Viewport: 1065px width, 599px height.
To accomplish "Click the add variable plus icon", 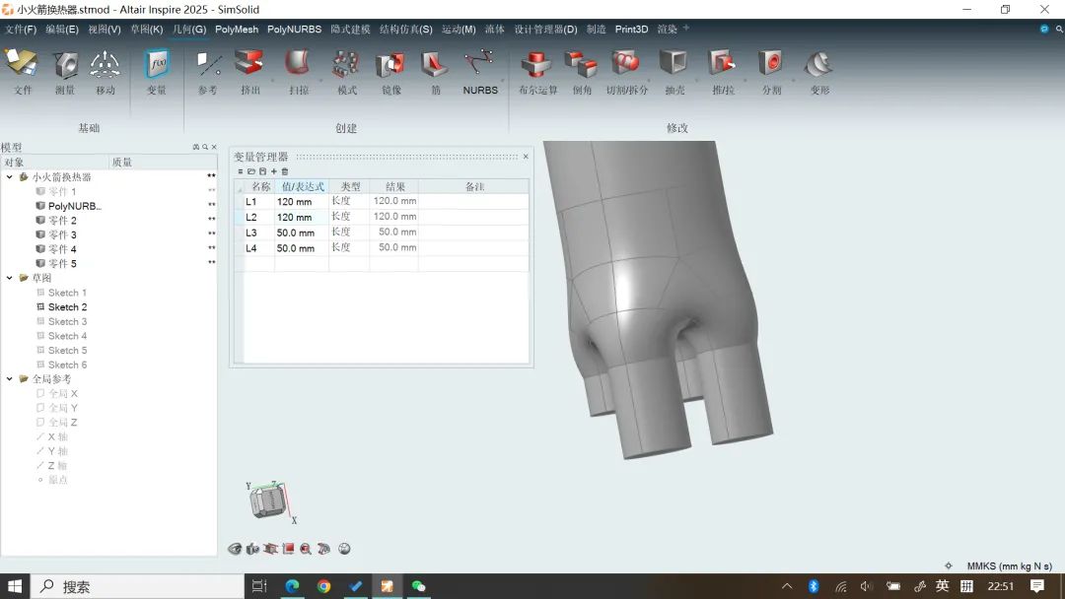I will tap(274, 171).
